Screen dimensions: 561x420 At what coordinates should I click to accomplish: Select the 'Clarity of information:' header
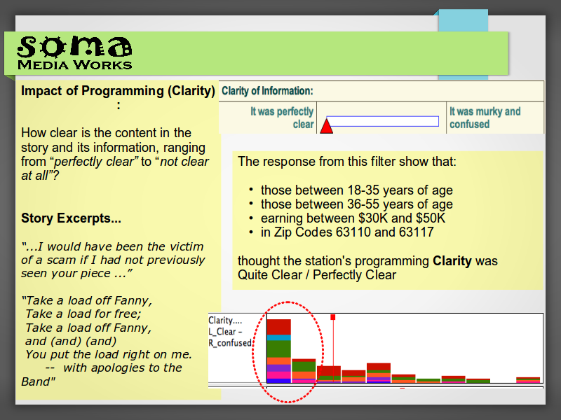click(x=267, y=91)
